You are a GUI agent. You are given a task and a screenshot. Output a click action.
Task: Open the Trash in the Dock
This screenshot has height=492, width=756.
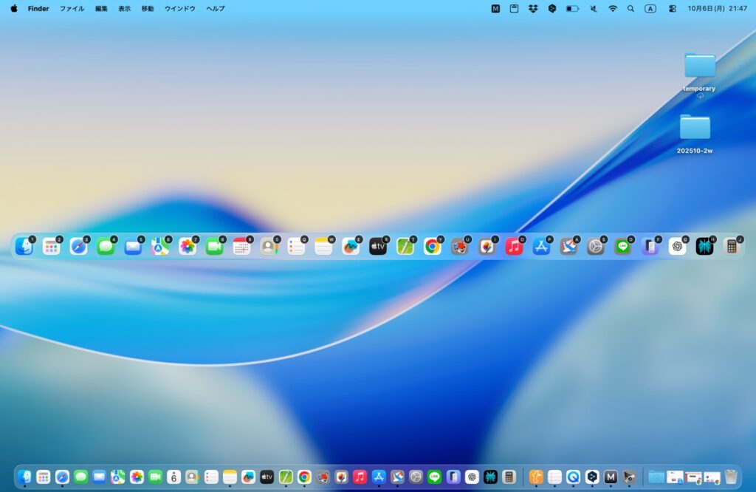pos(731,476)
